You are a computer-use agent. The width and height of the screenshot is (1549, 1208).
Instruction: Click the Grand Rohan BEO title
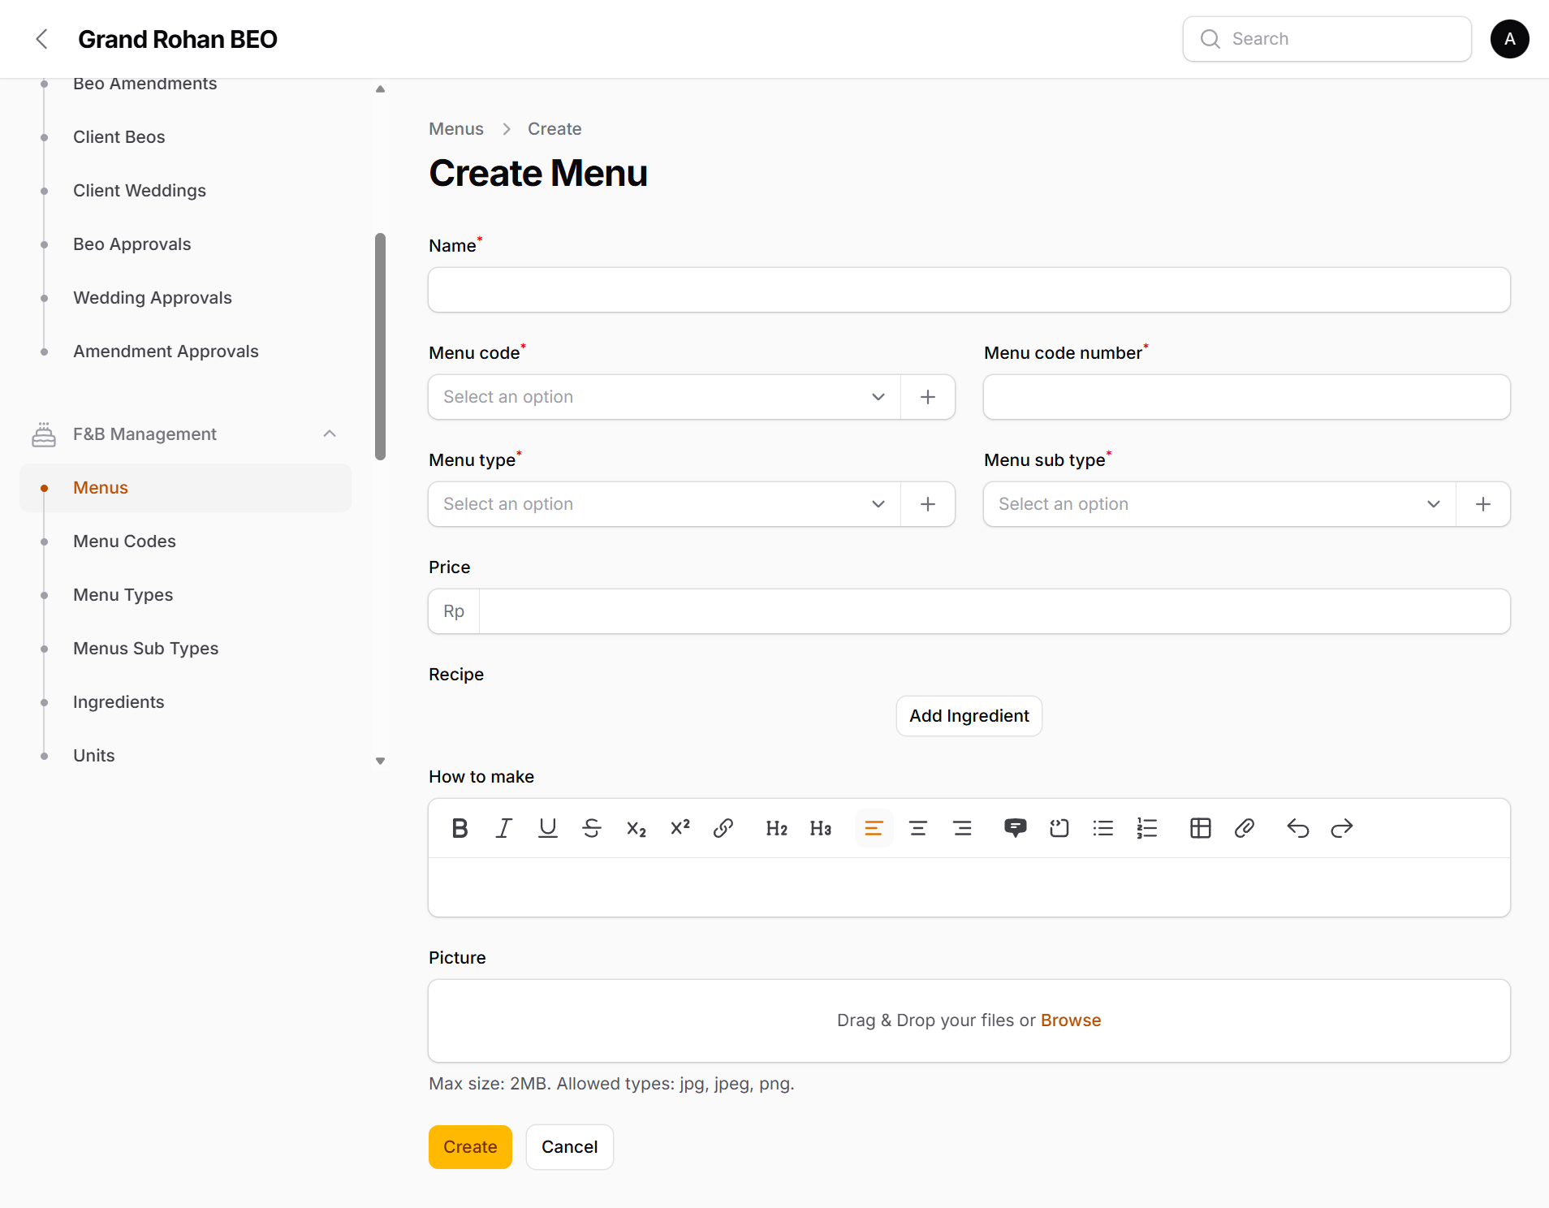pos(178,39)
